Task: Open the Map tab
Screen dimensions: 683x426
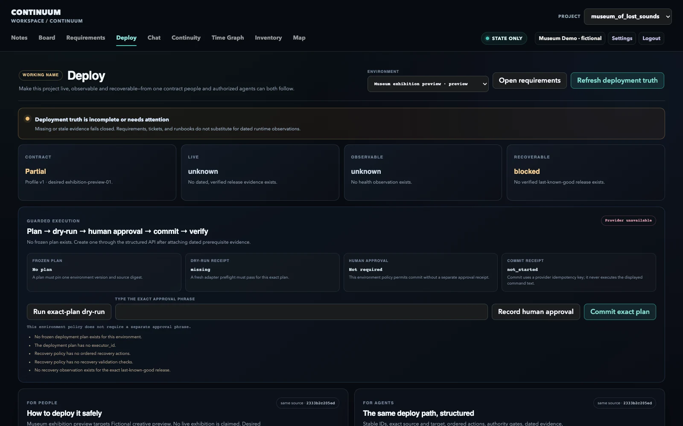Action: point(299,37)
